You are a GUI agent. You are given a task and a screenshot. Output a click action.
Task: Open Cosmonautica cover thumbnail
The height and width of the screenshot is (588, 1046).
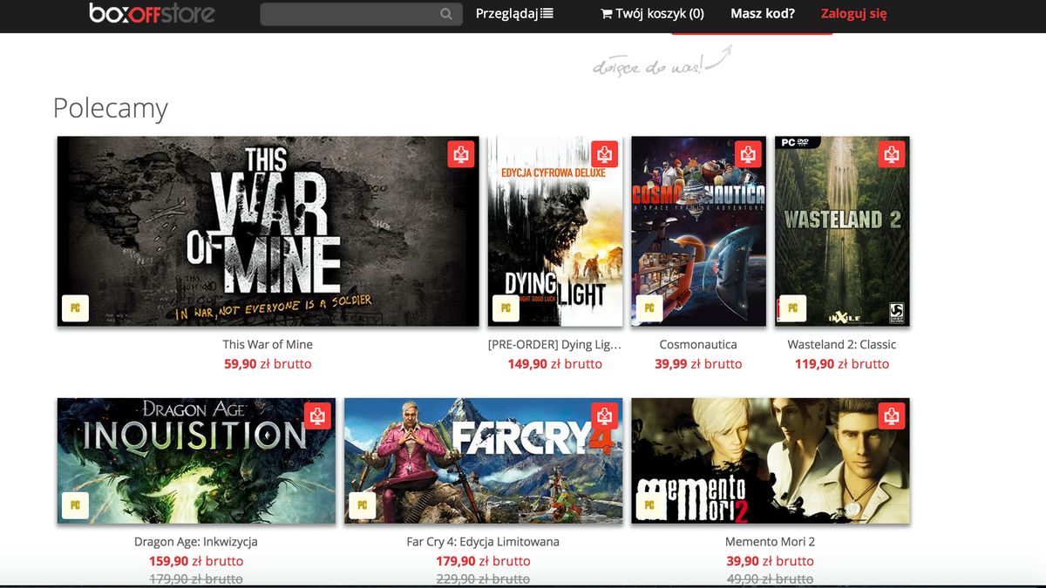698,231
